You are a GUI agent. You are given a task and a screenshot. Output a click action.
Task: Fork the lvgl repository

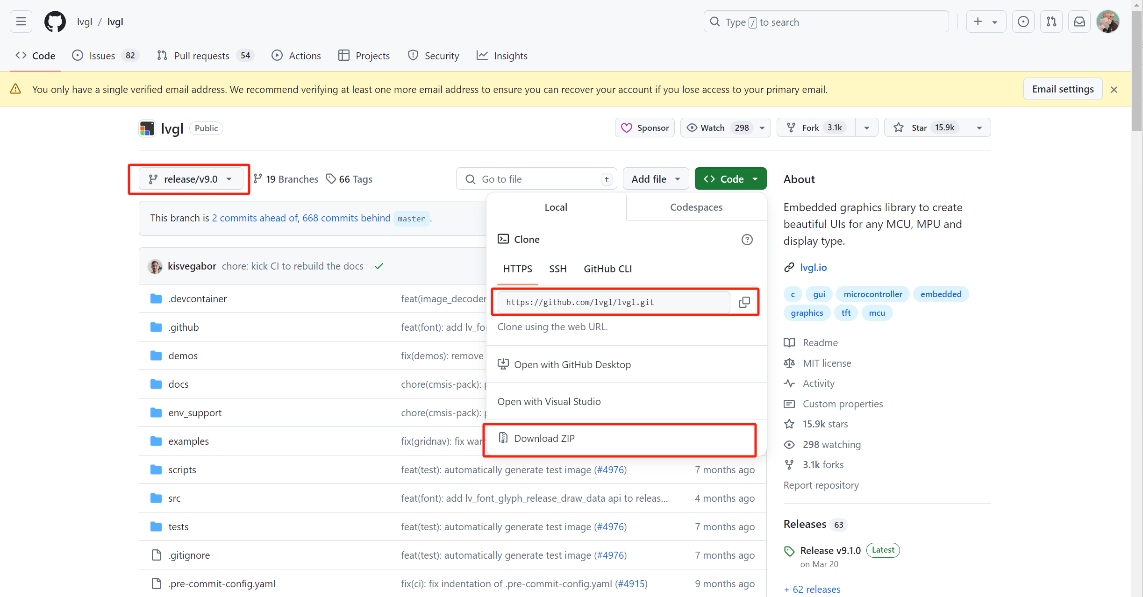coord(816,128)
